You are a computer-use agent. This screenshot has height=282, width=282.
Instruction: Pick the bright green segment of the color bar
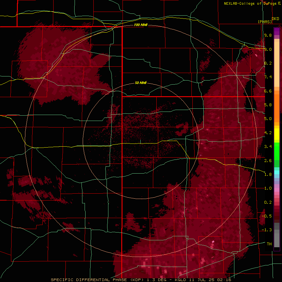point(277,151)
